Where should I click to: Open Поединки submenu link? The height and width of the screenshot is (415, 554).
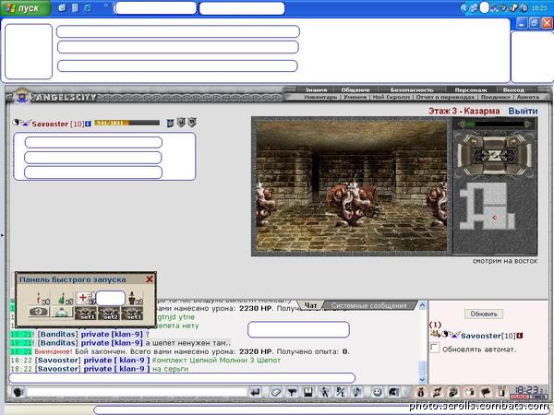click(x=495, y=97)
